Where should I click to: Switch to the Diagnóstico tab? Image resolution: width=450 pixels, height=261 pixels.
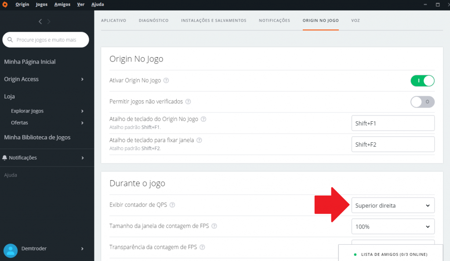click(153, 20)
